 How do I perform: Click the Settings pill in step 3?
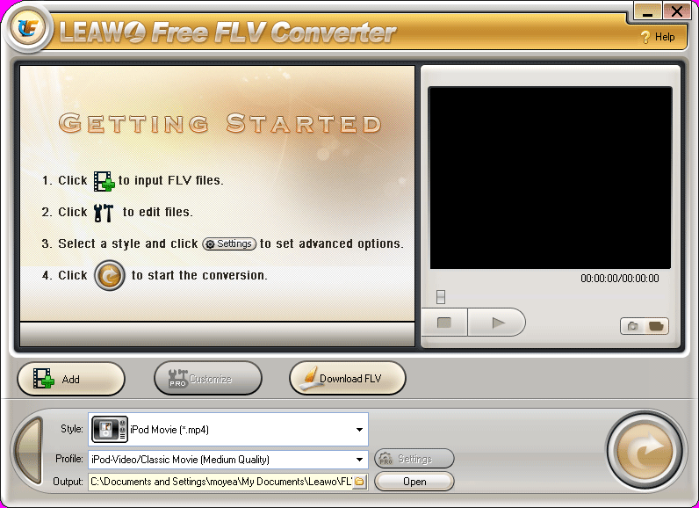pos(229,244)
